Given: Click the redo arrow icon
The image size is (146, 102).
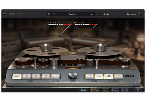Looking at the screenshot, I should click(131, 90).
